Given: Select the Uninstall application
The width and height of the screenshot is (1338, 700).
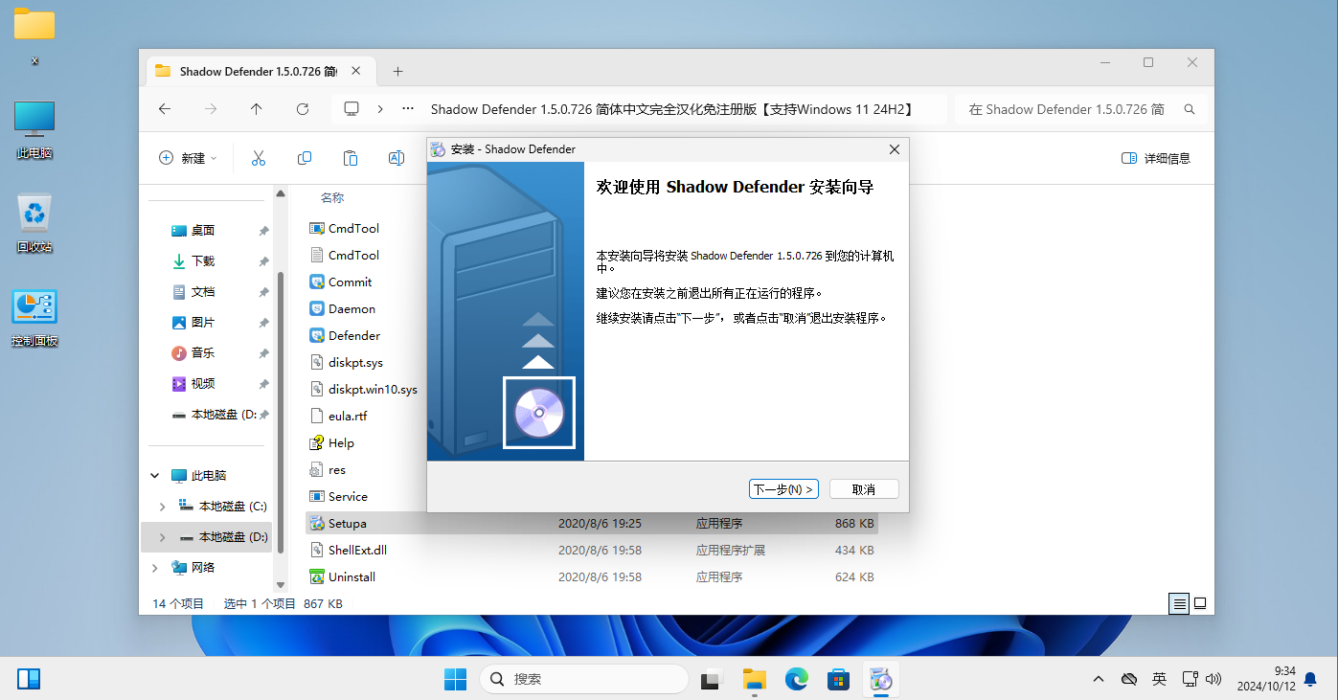Looking at the screenshot, I should (x=343, y=577).
